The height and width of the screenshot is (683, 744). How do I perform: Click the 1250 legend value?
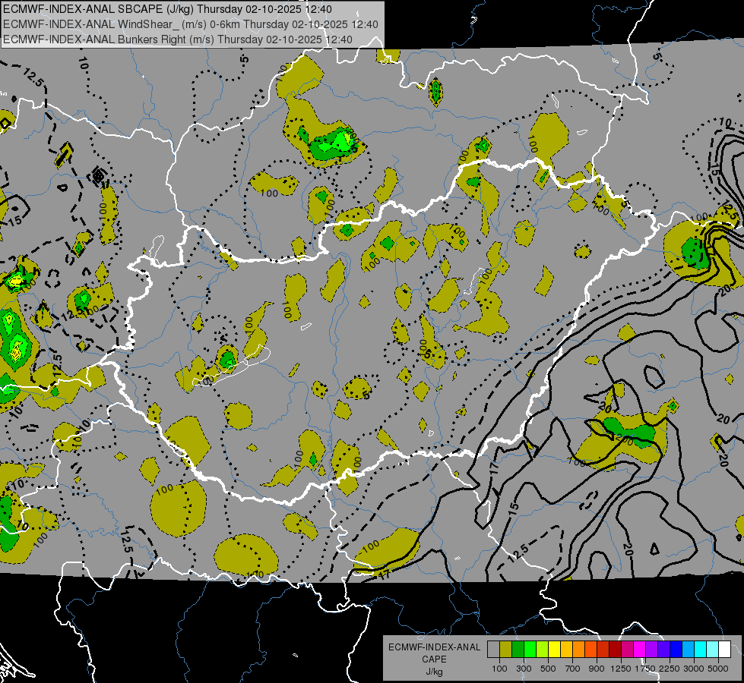coord(621,669)
